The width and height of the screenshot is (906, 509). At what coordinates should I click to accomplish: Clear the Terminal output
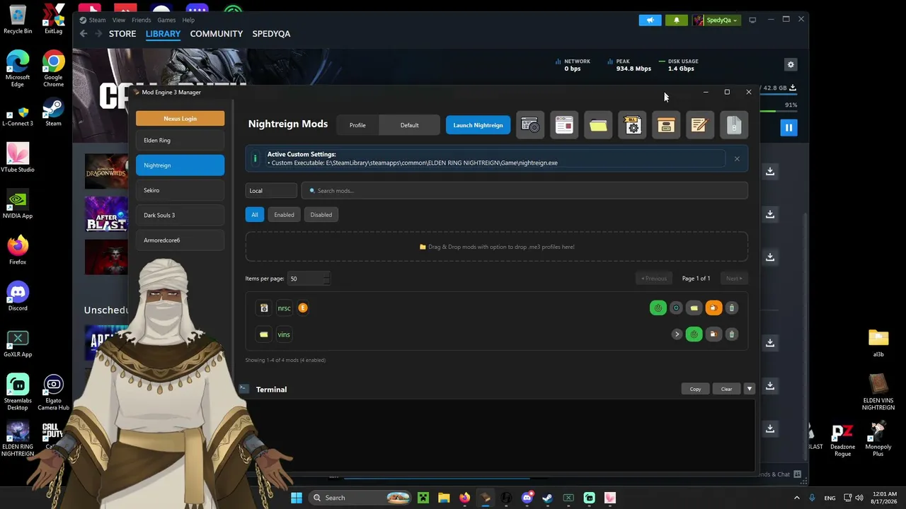coord(726,389)
